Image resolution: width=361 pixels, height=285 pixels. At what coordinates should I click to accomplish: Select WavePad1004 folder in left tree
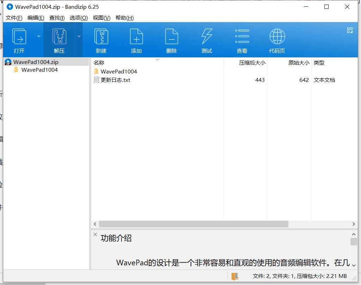39,70
